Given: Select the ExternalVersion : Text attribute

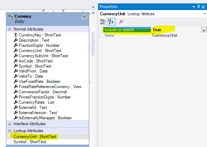Looking at the screenshot, I should pos(38,113).
